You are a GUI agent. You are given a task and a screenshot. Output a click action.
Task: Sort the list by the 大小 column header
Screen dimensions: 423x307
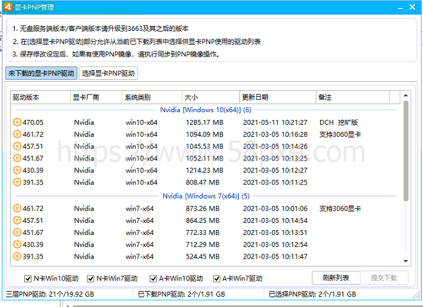click(x=211, y=97)
